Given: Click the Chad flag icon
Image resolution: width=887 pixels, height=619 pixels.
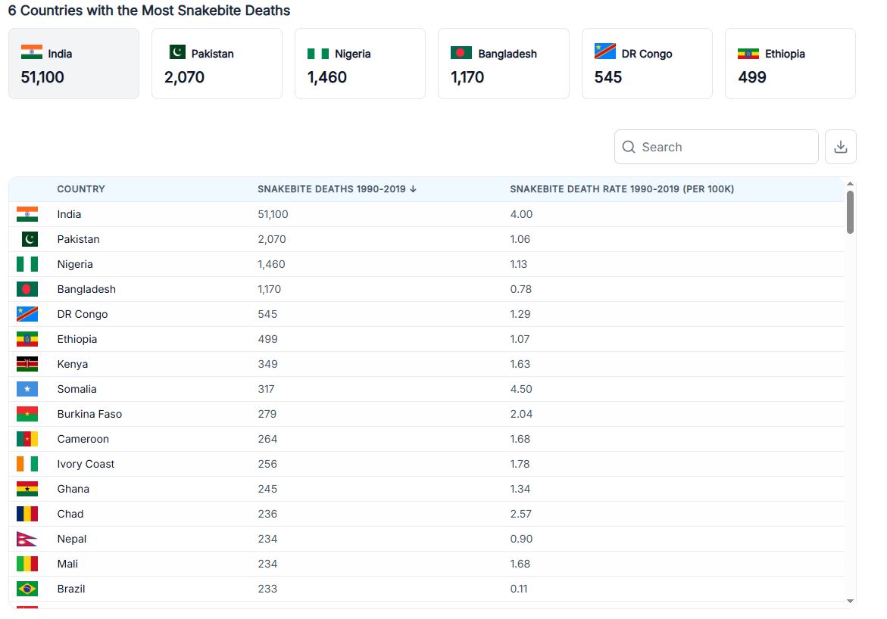Looking at the screenshot, I should (27, 514).
